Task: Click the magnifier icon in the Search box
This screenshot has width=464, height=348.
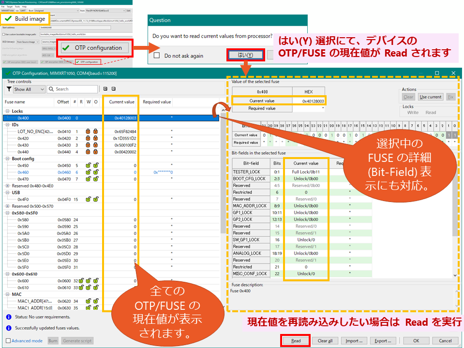Action: tap(52, 89)
